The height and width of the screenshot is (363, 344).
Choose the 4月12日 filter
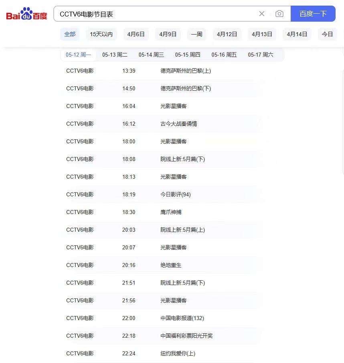(x=227, y=34)
